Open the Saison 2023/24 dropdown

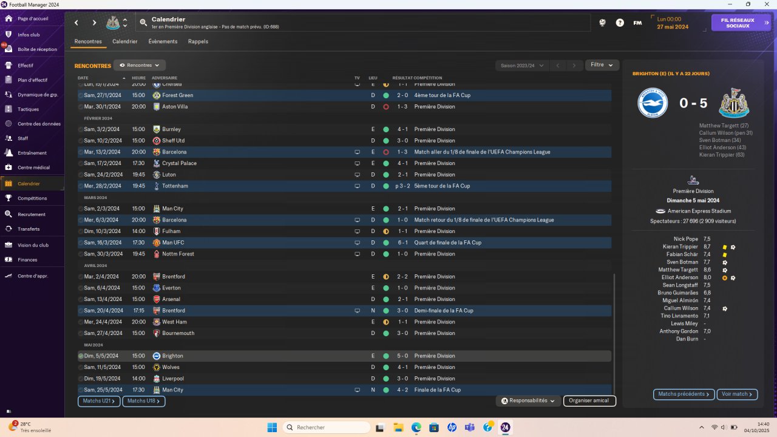(x=522, y=65)
